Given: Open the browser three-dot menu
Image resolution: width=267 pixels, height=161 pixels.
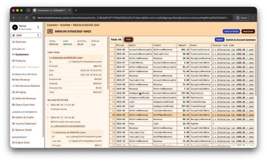Looking at the screenshot, I should pos(253,18).
